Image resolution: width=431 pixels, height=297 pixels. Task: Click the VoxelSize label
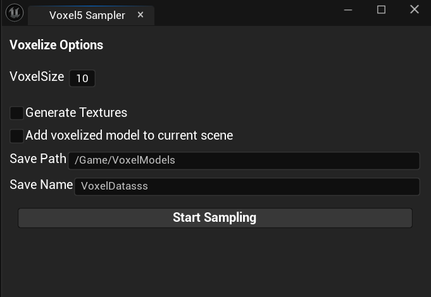pyautogui.click(x=37, y=76)
